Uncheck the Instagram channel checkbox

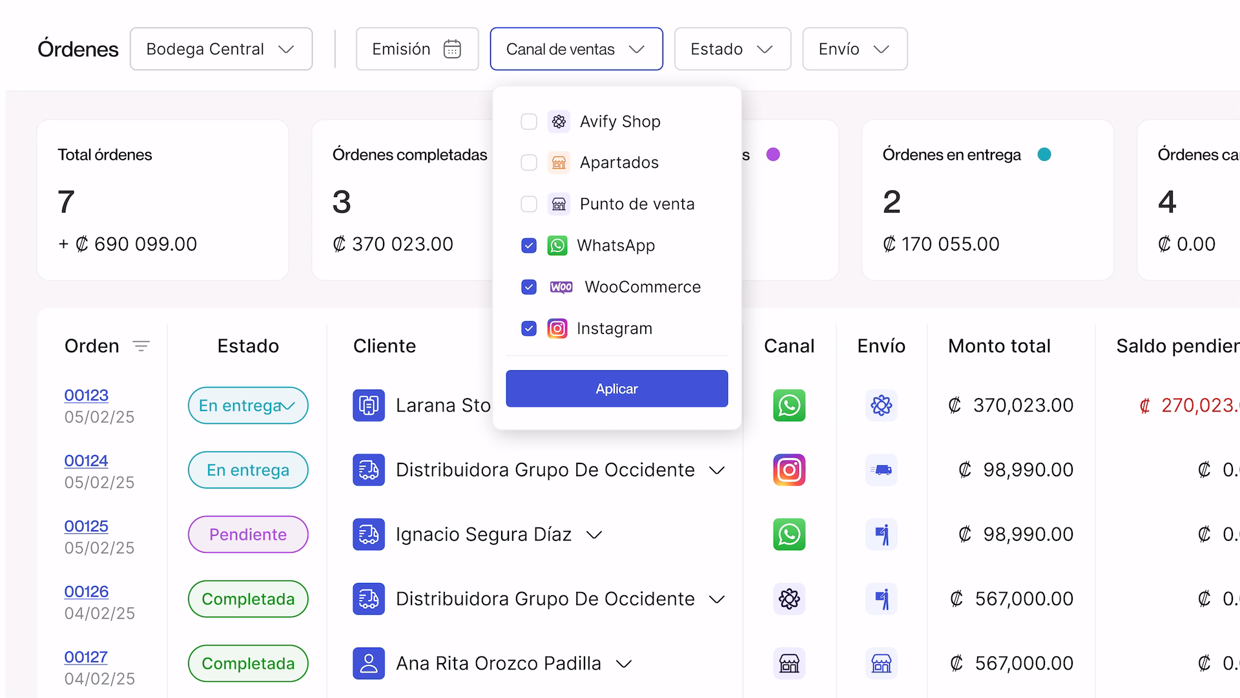coord(529,328)
